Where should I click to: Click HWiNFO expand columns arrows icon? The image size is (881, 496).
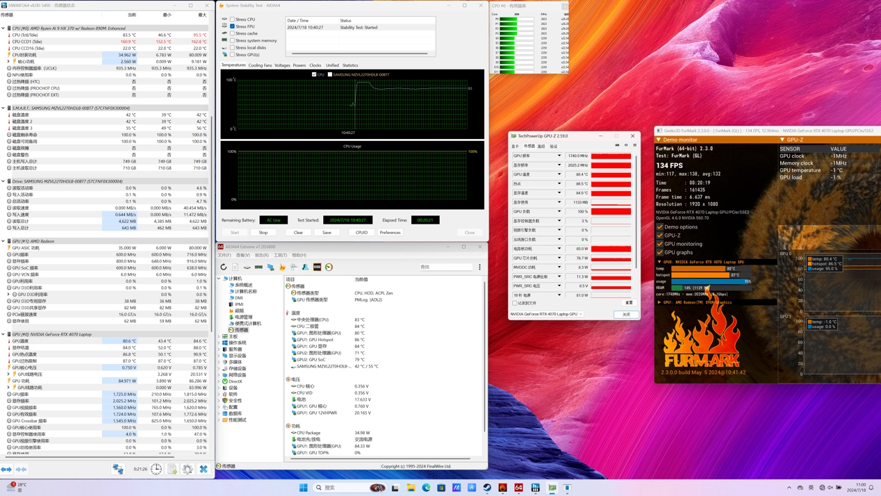coord(6,470)
